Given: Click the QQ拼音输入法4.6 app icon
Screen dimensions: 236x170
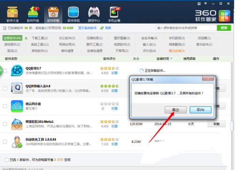Looking at the screenshot, I should 17,88.
